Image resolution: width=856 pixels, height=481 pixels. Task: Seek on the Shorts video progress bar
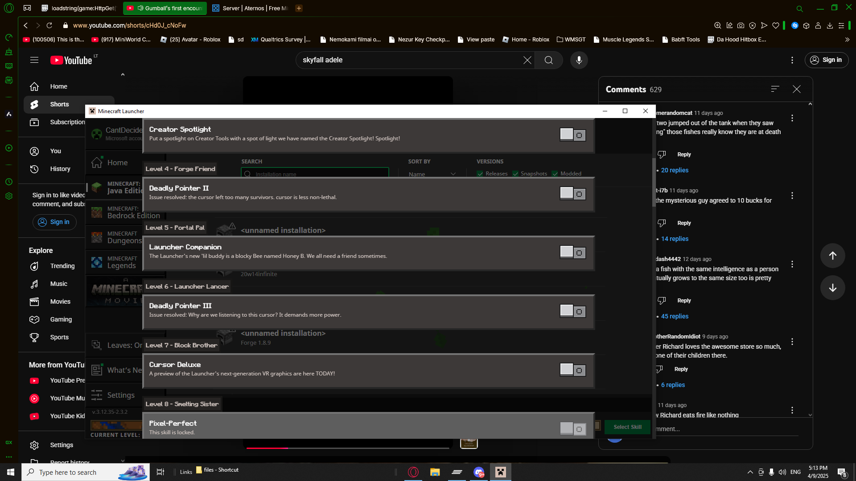point(348,448)
